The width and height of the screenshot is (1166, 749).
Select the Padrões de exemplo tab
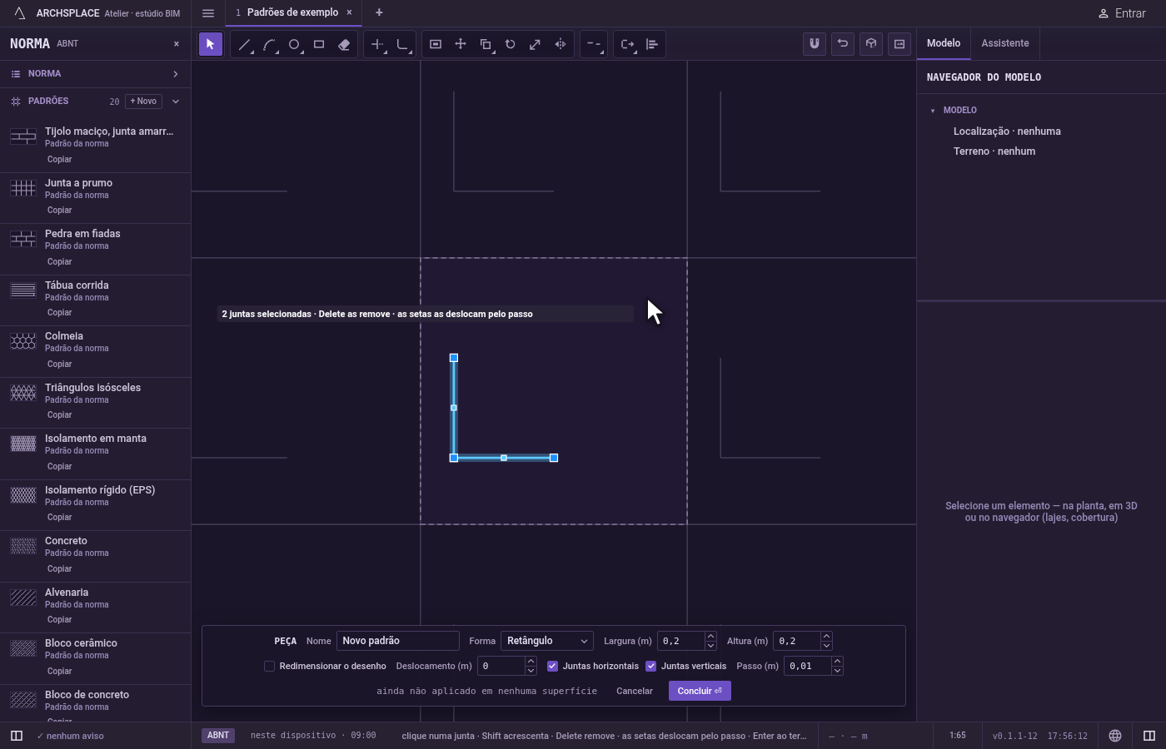point(292,12)
